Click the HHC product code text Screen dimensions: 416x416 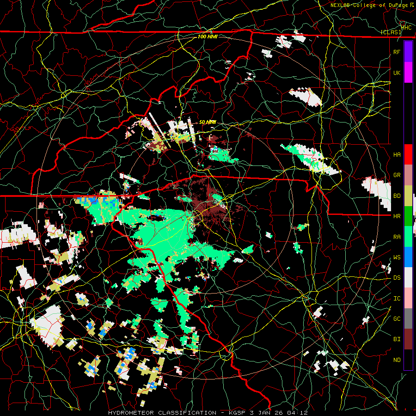406,28
